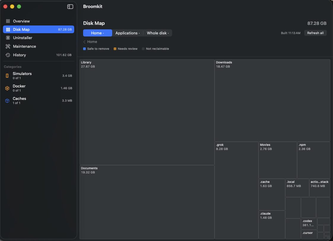
Task: Toggle the sidebar panel icon
Action: tap(70, 7)
